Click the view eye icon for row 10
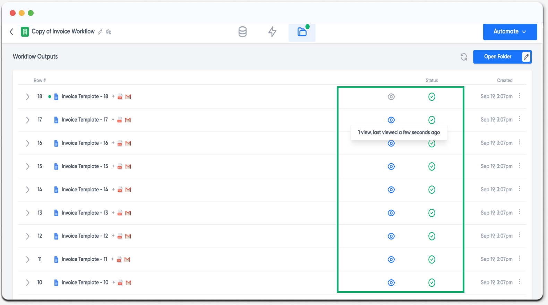 pyautogui.click(x=391, y=282)
